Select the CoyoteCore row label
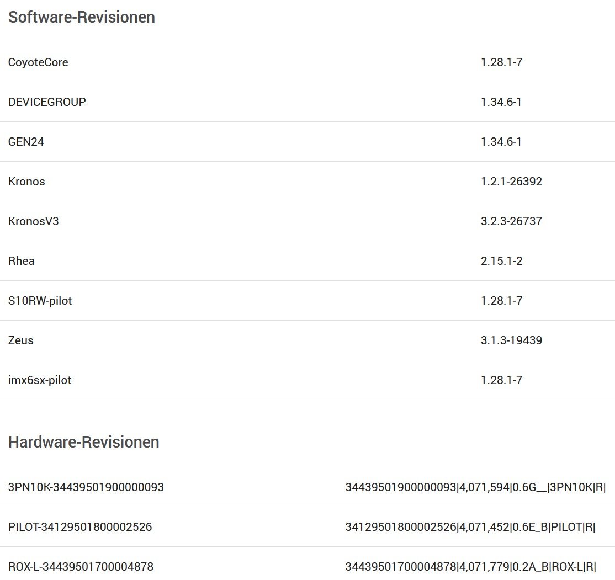 [38, 62]
